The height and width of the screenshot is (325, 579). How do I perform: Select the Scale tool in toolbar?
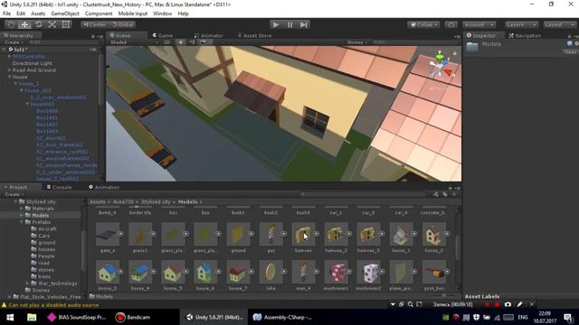[52, 24]
